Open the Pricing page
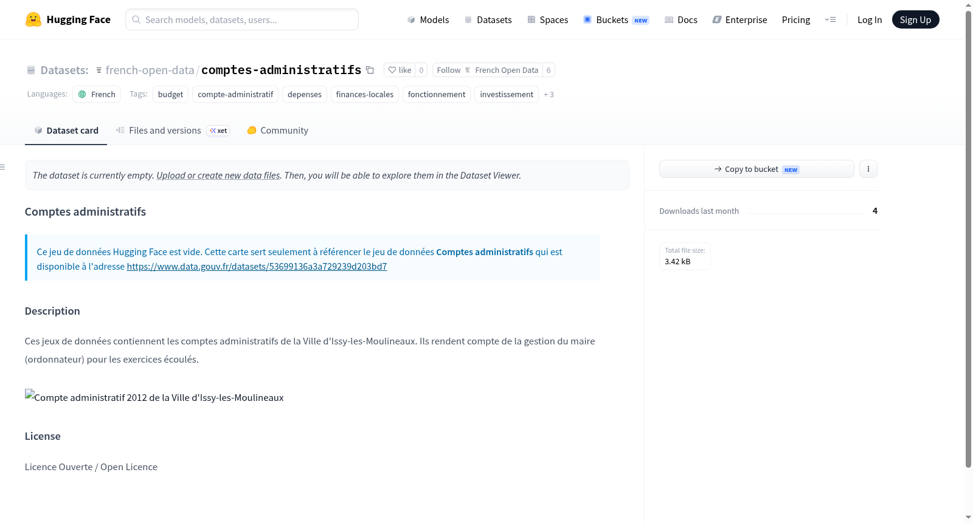973x523 pixels. coord(796,19)
